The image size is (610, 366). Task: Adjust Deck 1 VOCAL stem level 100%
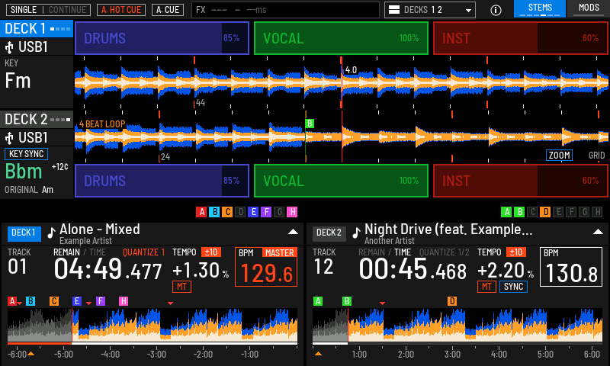pyautogui.click(x=341, y=38)
